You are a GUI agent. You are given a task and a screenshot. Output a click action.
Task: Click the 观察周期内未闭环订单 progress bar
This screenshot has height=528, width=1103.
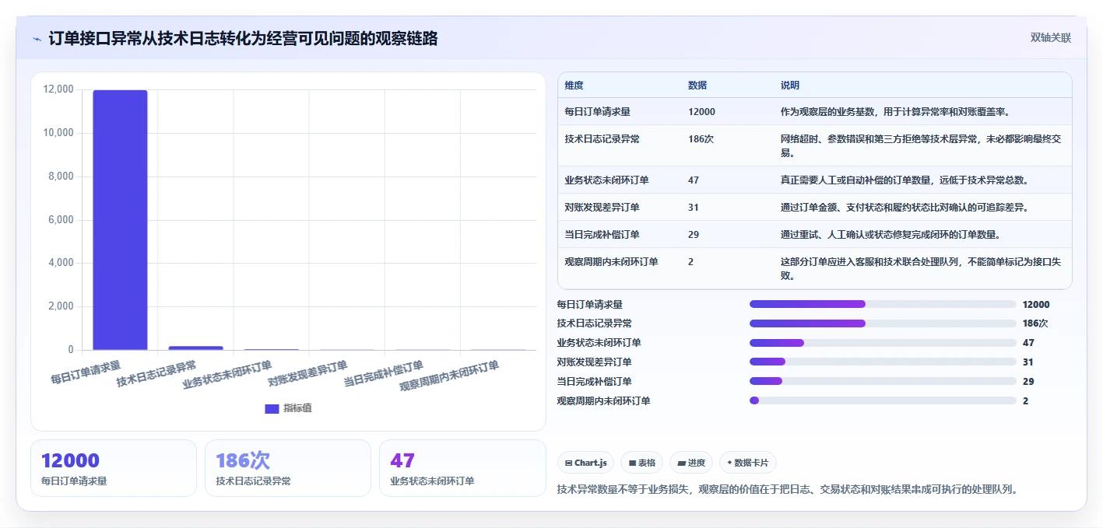tap(883, 400)
